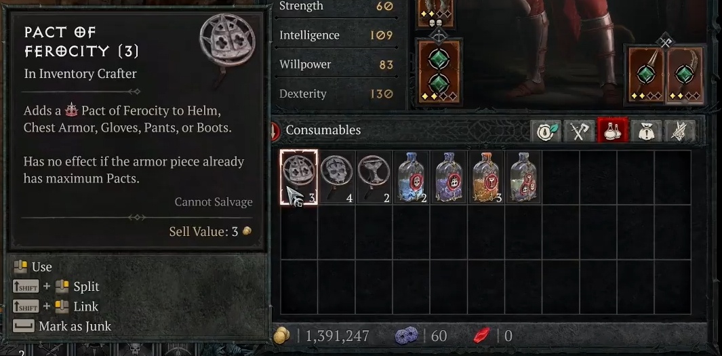Click the red dust currency icon

click(x=482, y=335)
